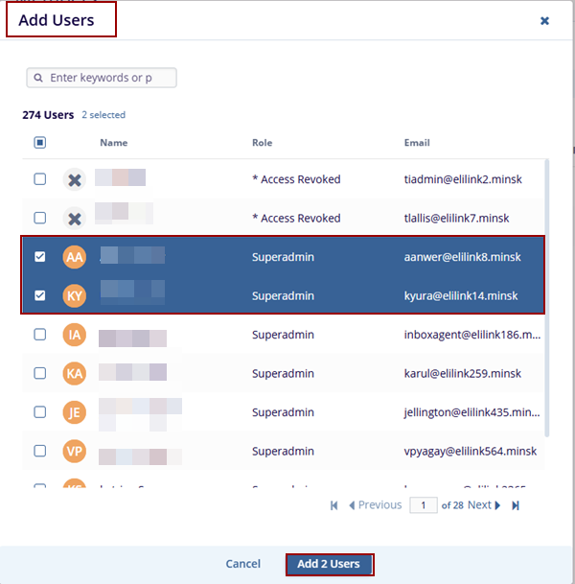Sort by the Role column header

[262, 143]
